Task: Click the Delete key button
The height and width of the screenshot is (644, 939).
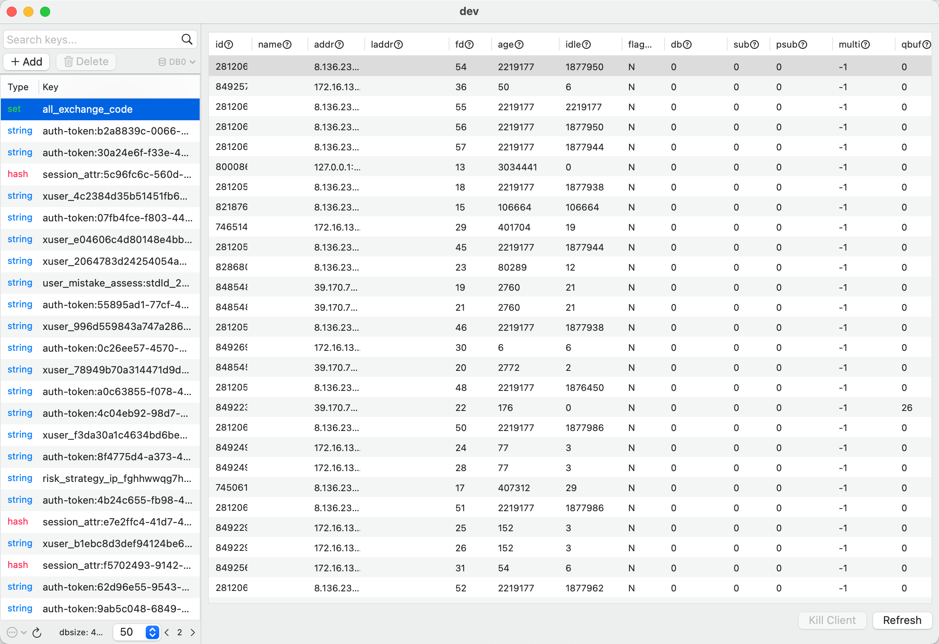Action: pos(86,62)
